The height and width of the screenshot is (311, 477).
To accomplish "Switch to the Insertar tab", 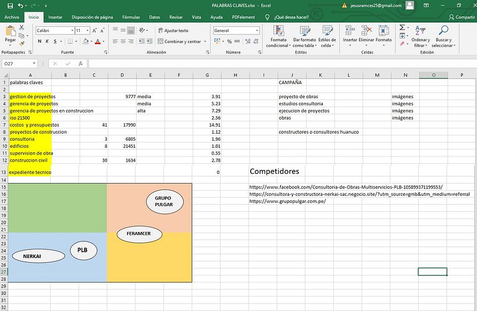I will click(x=55, y=17).
